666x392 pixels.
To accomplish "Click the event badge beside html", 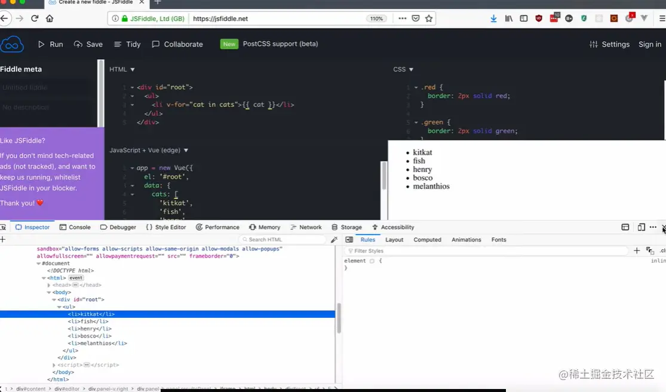I will point(76,278).
